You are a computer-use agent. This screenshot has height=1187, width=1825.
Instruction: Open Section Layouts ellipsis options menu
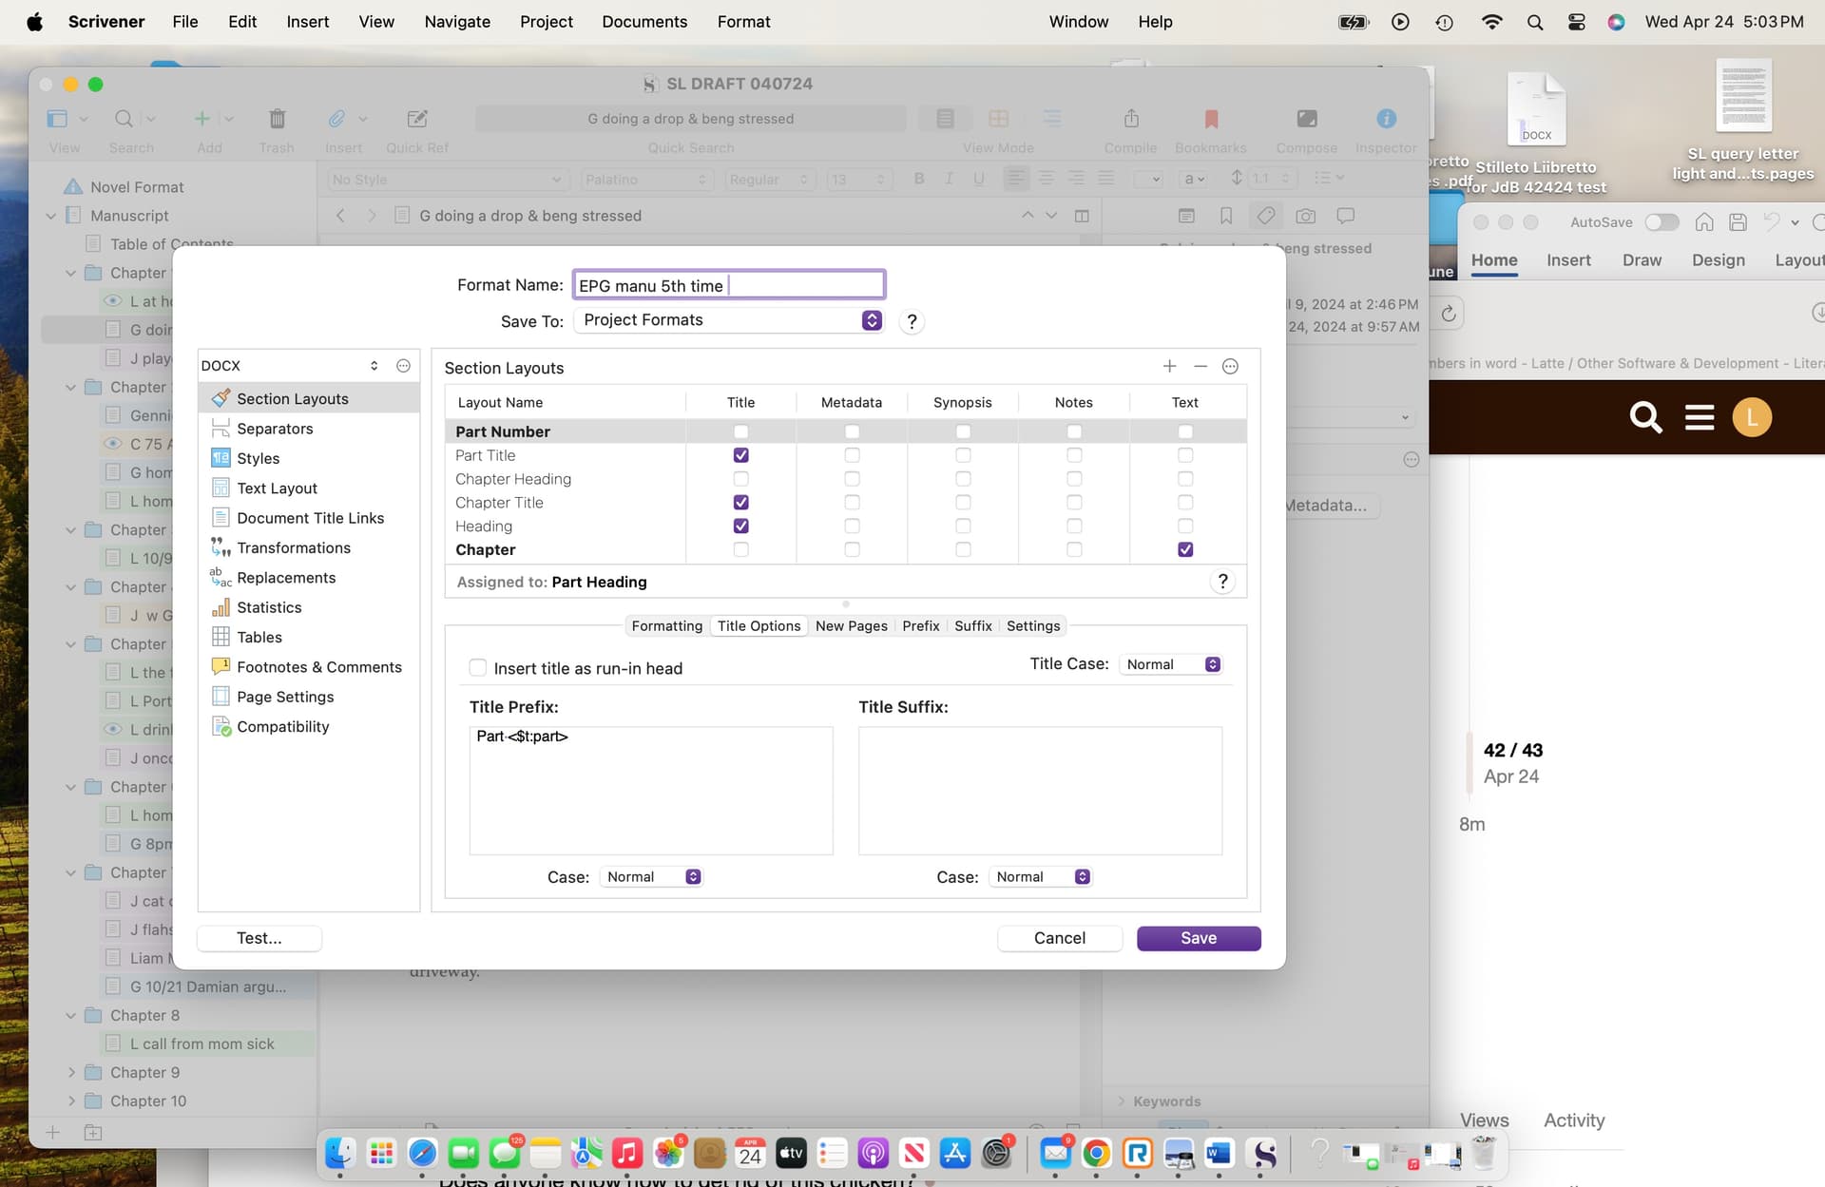(1230, 367)
